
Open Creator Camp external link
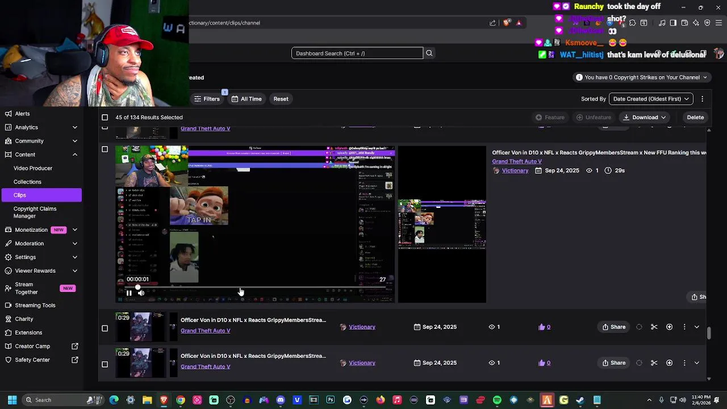pyautogui.click(x=74, y=346)
